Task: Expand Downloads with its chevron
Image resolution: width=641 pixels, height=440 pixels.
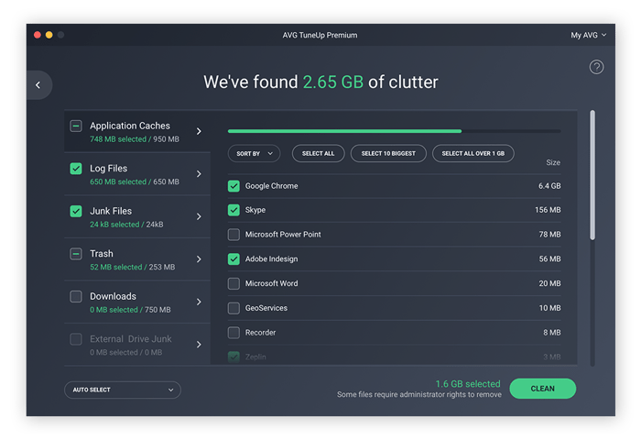Action: (x=199, y=302)
